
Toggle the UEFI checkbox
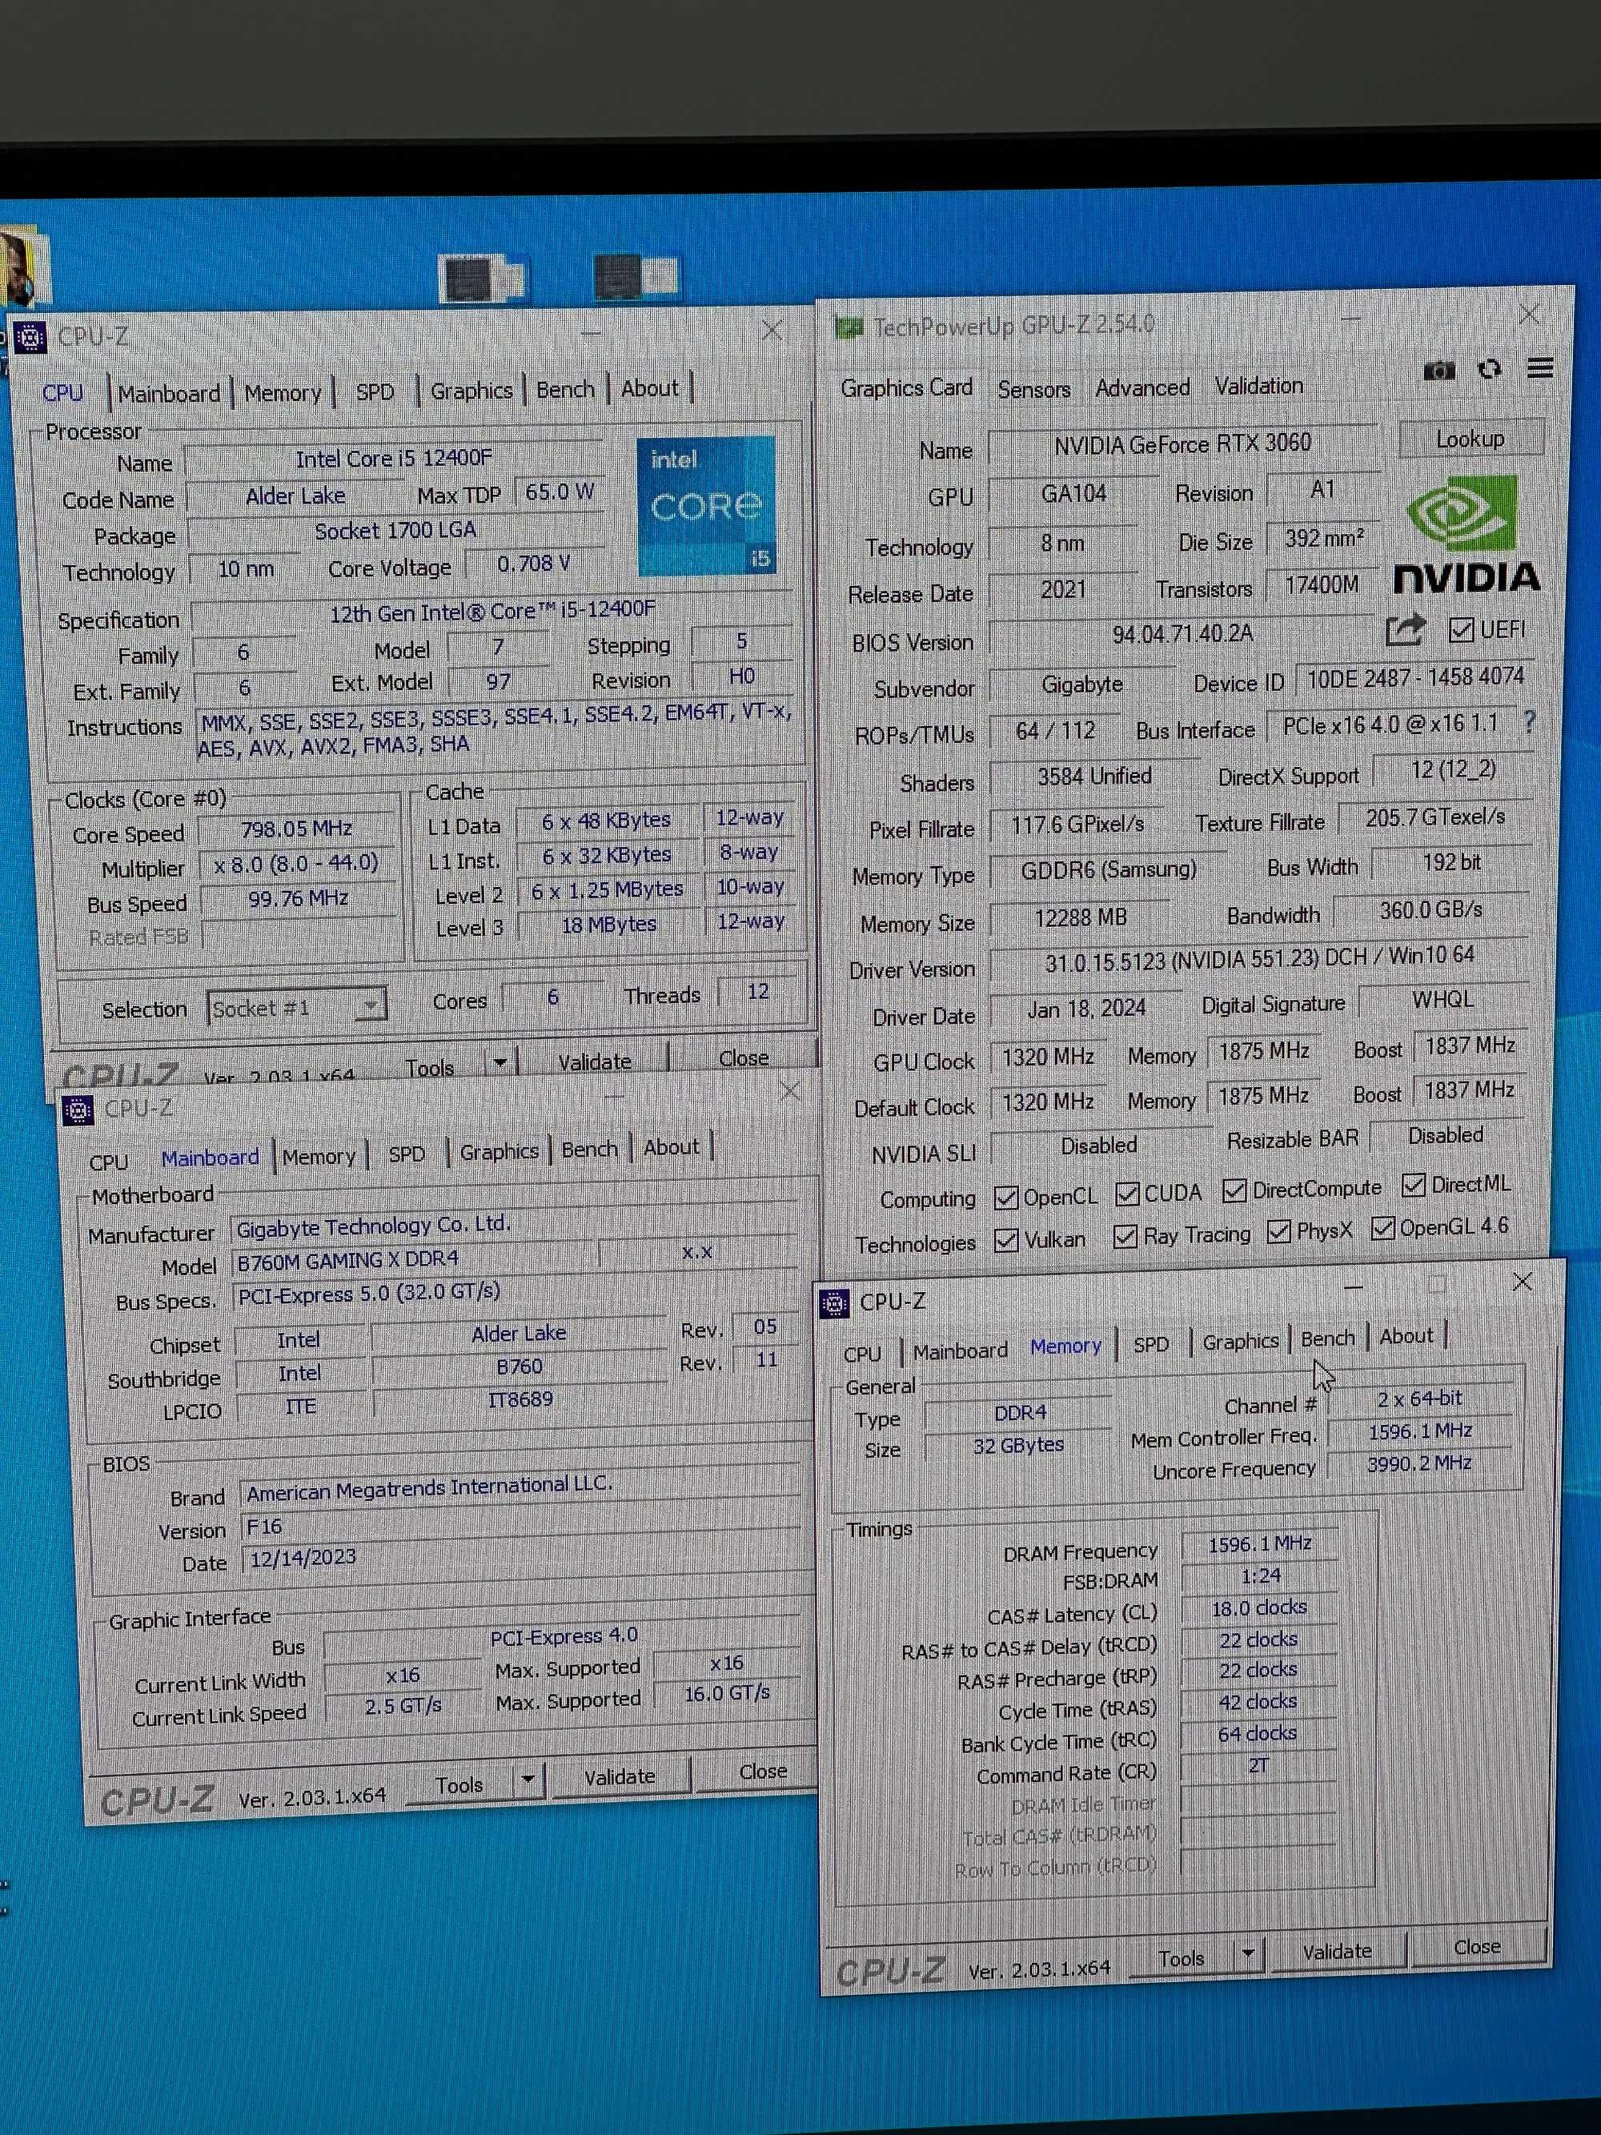tap(1460, 630)
